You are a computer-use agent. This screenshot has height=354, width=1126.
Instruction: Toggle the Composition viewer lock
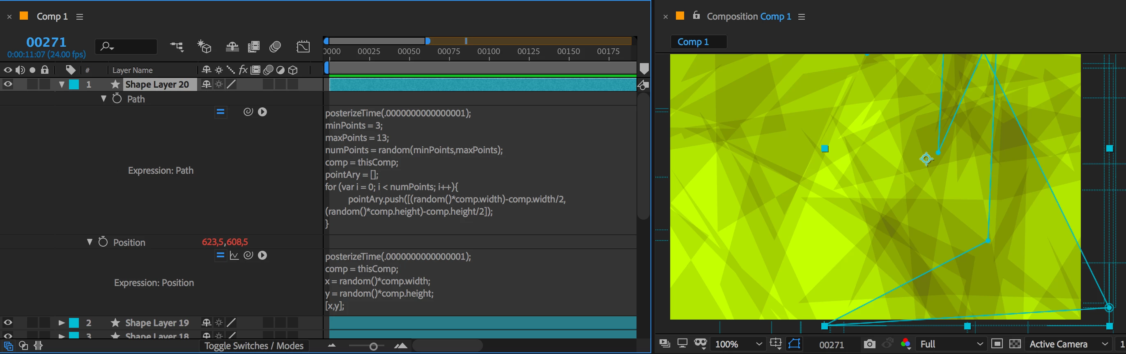coord(696,16)
